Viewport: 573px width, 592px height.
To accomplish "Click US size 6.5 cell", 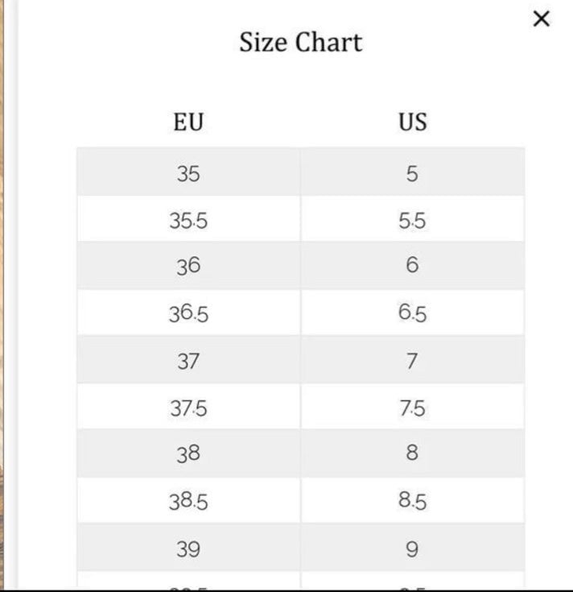I will coord(413,313).
